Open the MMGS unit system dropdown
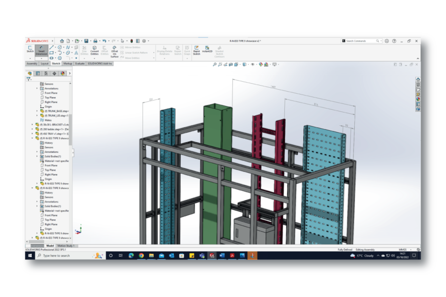 (411, 249)
